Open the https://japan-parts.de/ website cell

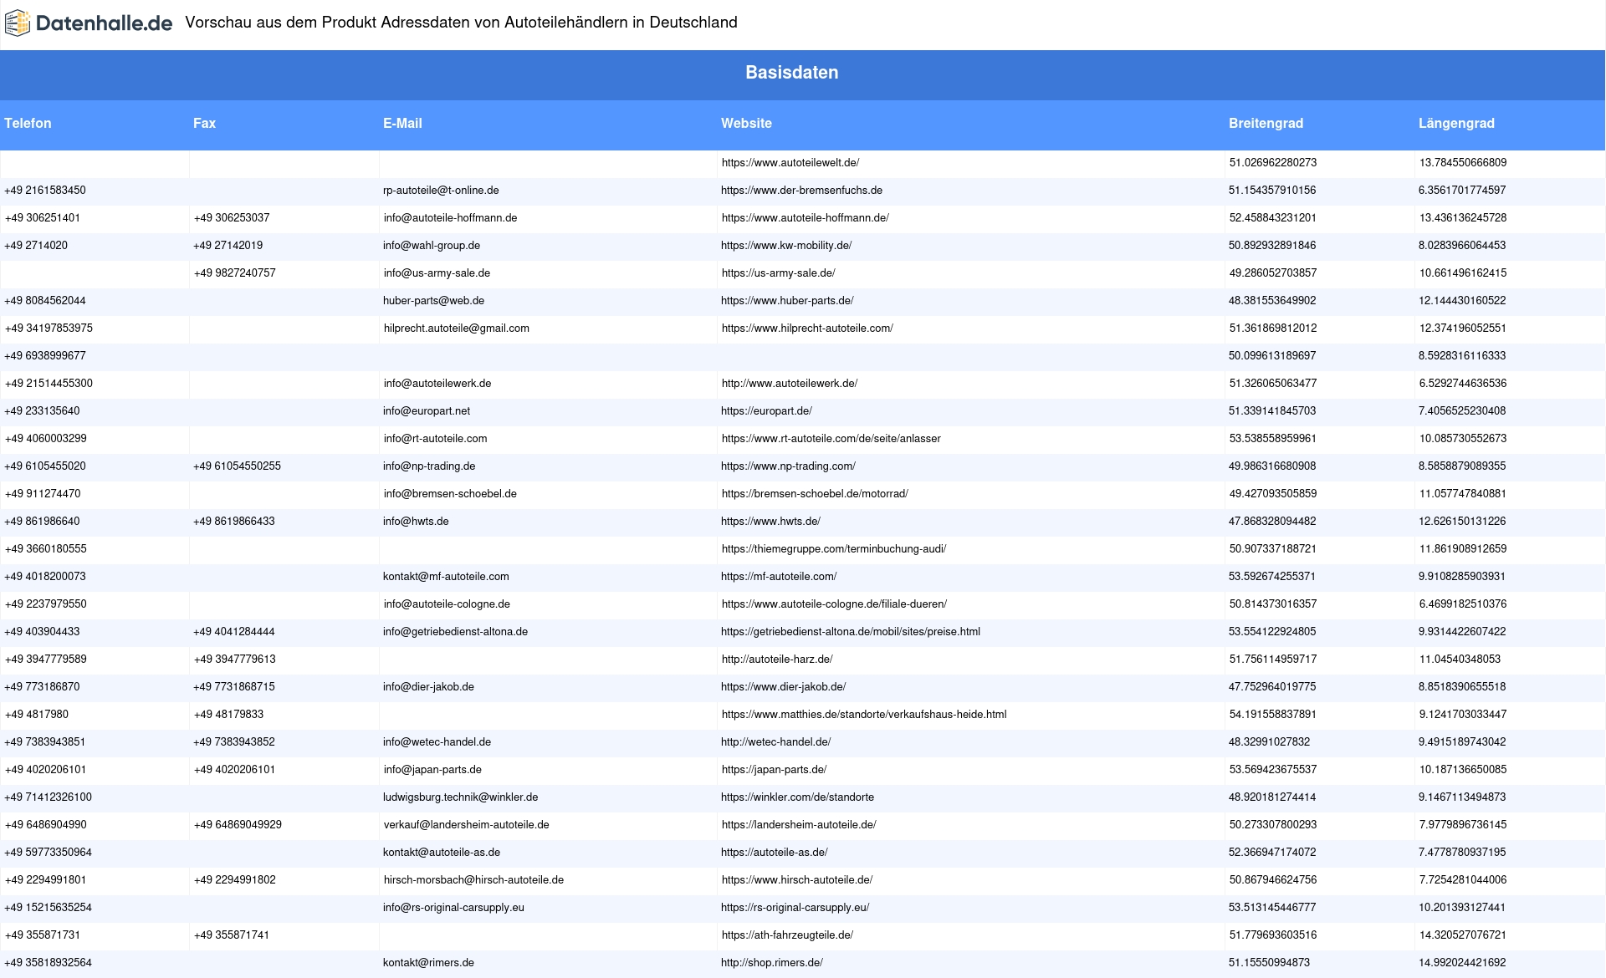tap(774, 770)
